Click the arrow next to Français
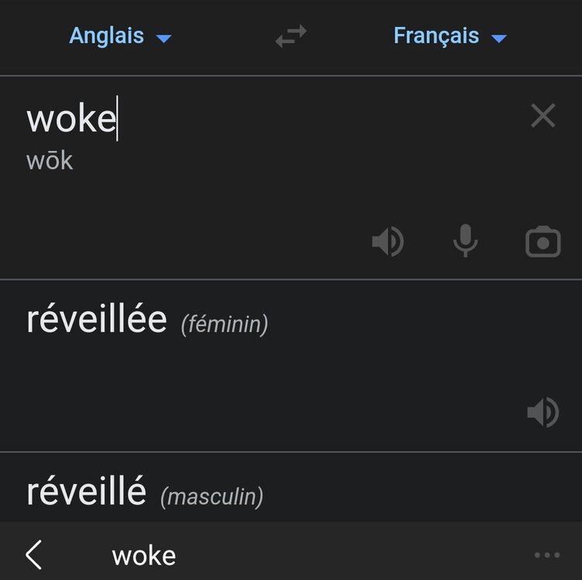Screen dimensions: 582x580 (x=498, y=38)
